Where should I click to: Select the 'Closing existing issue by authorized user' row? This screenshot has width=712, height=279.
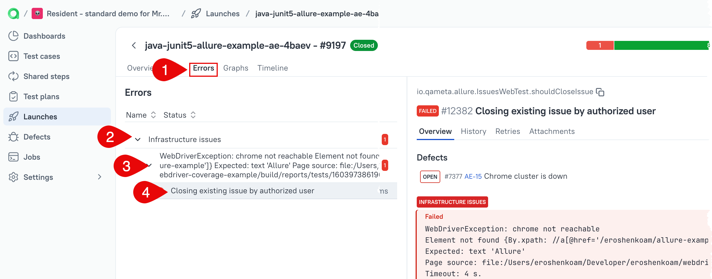pos(242,191)
